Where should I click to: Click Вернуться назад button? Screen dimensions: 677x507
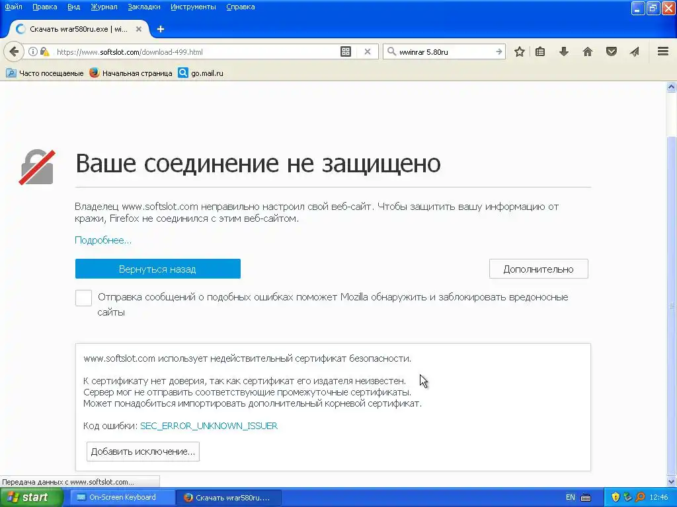[x=157, y=269]
